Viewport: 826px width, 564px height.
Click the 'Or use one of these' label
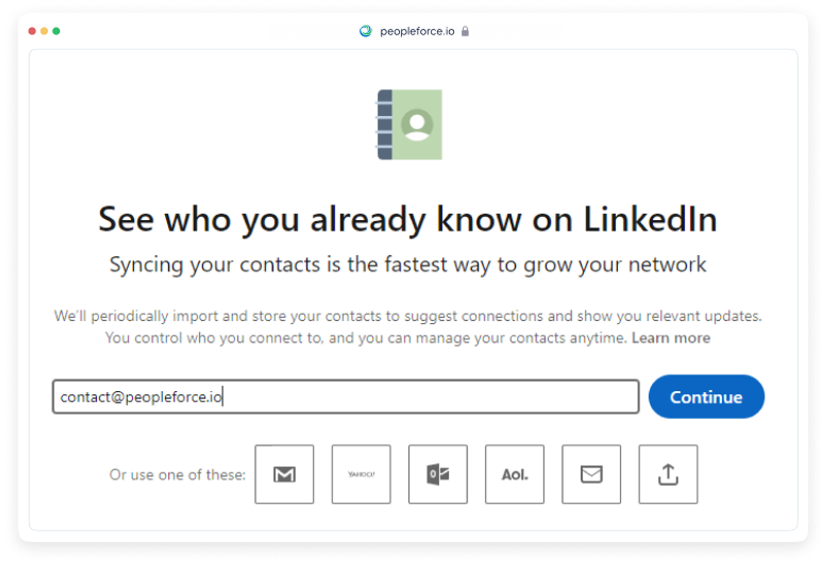(x=177, y=475)
